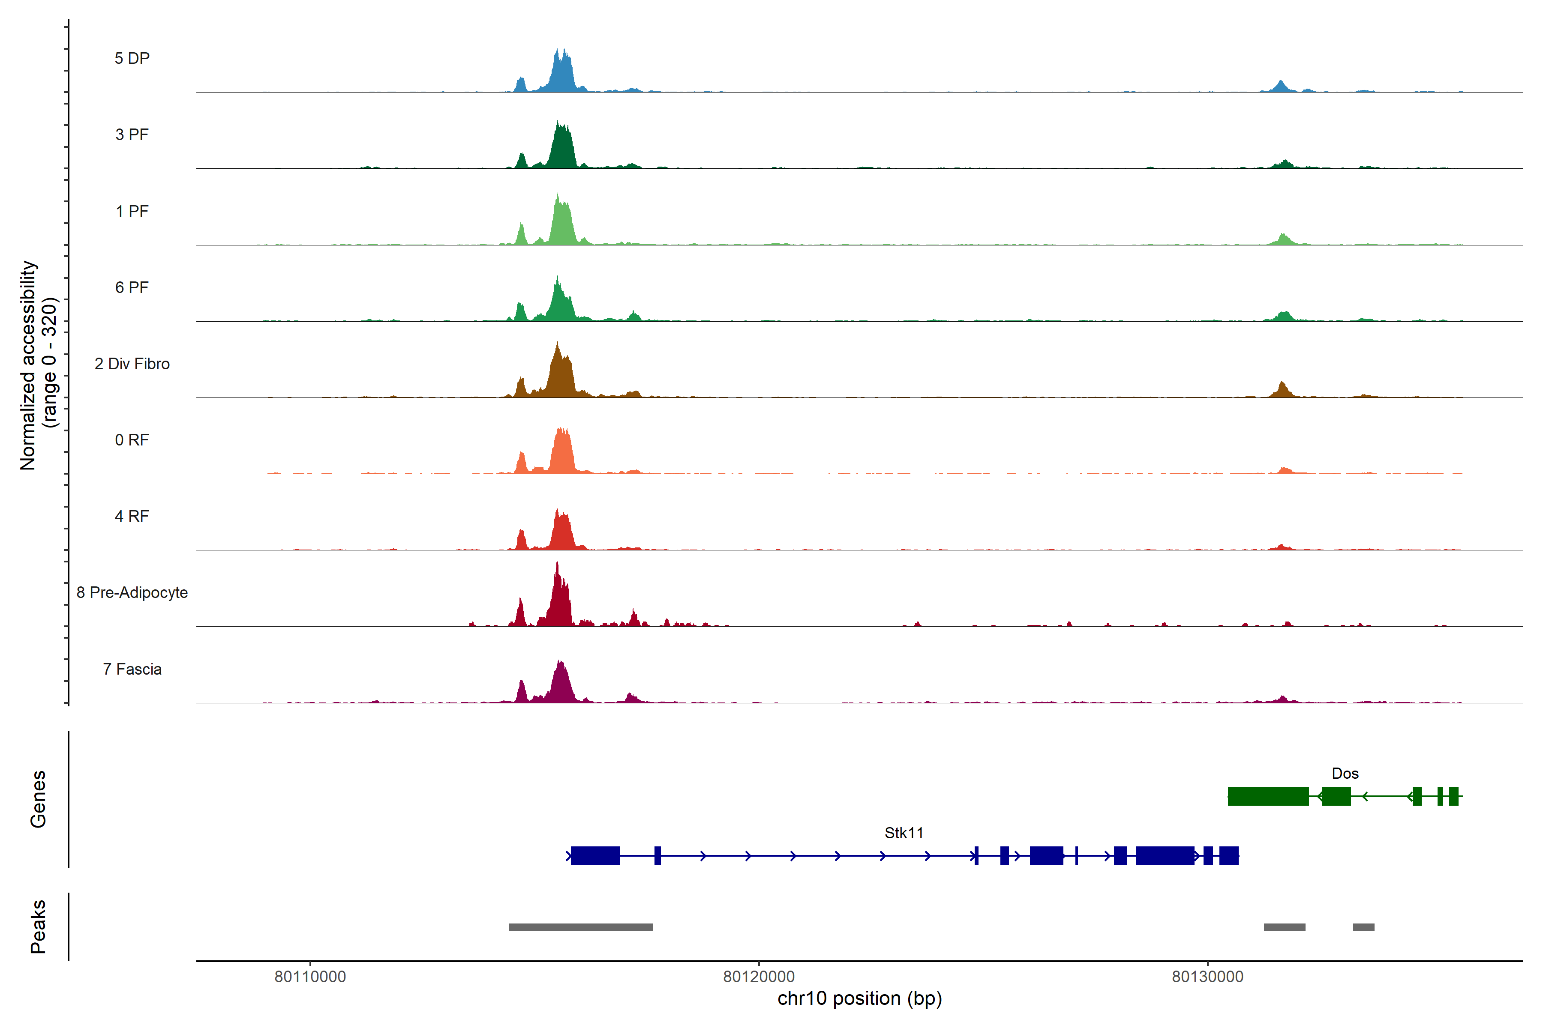Select the 8 Pre-Adipocyte label
Viewport: 1543px width, 1028px height.
click(132, 593)
